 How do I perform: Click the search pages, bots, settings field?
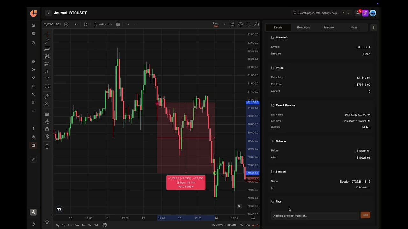pyautogui.click(x=321, y=13)
